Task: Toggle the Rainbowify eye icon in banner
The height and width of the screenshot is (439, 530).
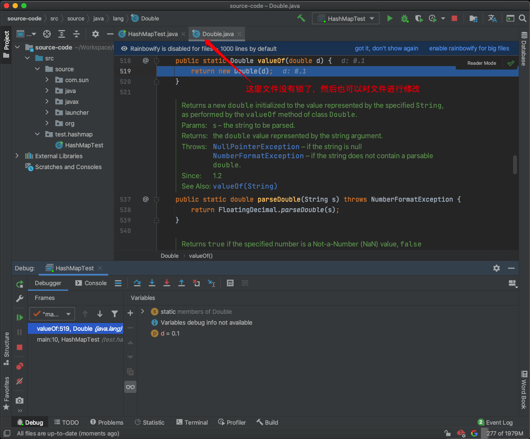Action: click(124, 49)
